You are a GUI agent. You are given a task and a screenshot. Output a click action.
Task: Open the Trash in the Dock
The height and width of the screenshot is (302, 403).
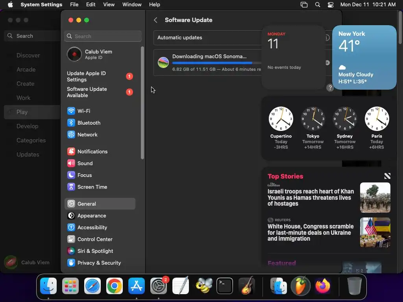(x=355, y=286)
